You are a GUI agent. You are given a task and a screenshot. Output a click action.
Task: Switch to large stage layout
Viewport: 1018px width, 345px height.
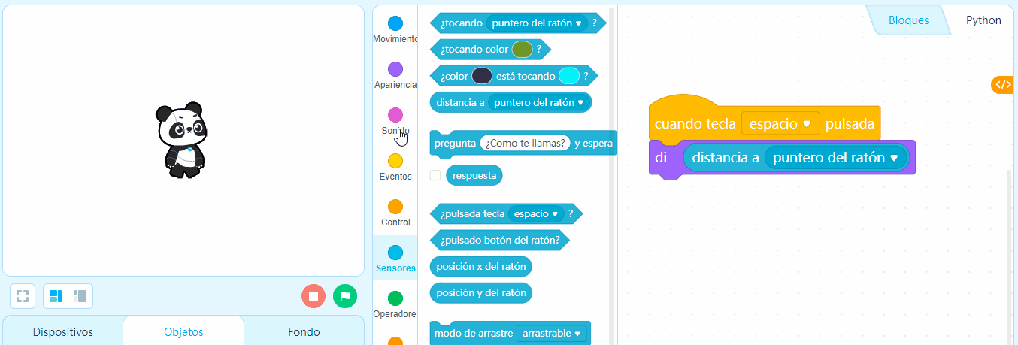pyautogui.click(x=56, y=296)
